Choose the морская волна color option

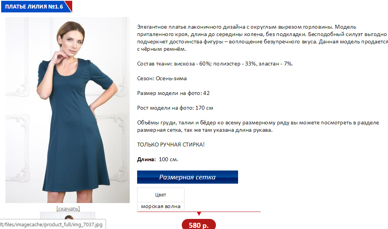160,206
